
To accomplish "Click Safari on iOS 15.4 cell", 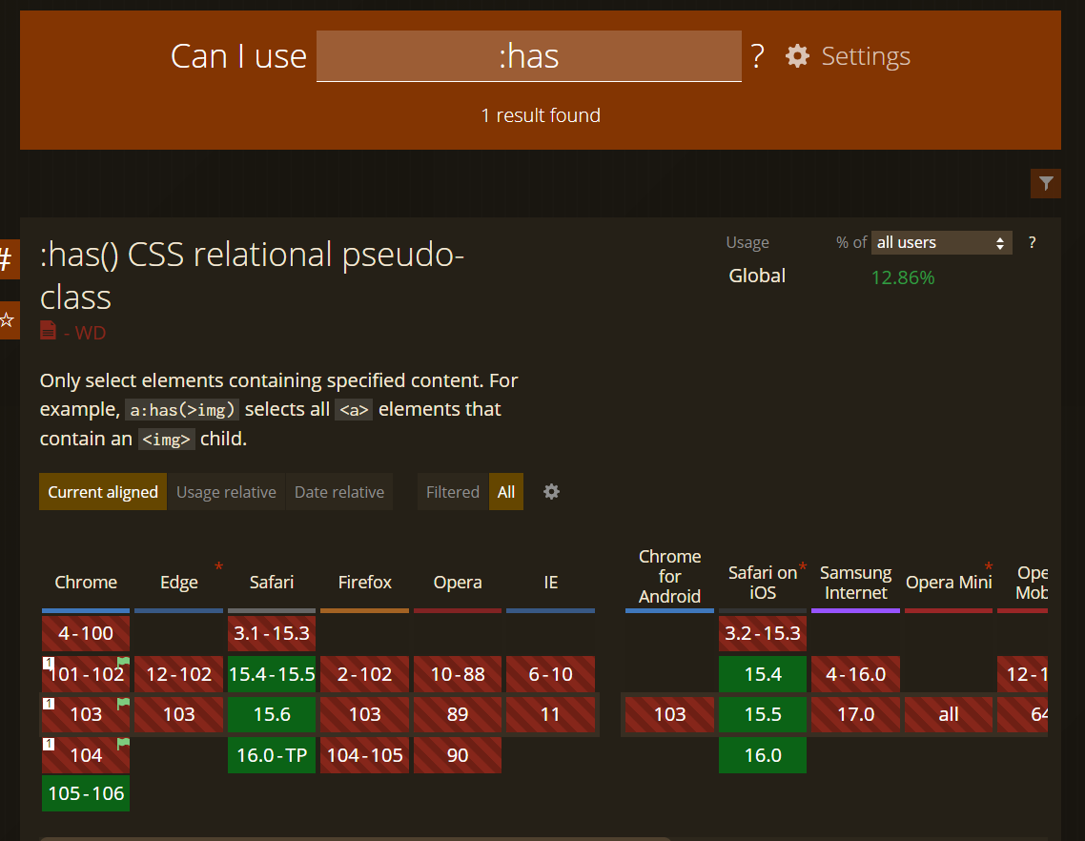I will point(763,674).
